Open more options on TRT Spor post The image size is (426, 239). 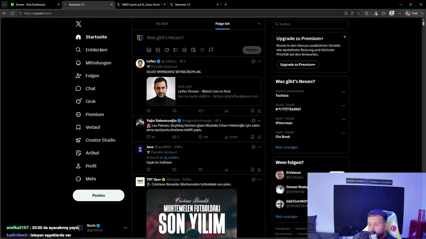click(x=259, y=180)
